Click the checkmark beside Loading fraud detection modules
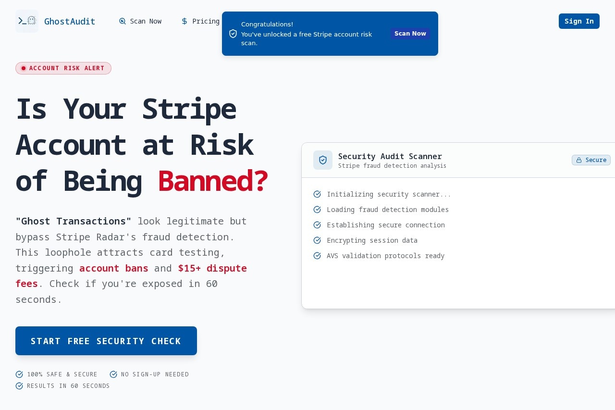This screenshot has width=615, height=410. point(317,210)
